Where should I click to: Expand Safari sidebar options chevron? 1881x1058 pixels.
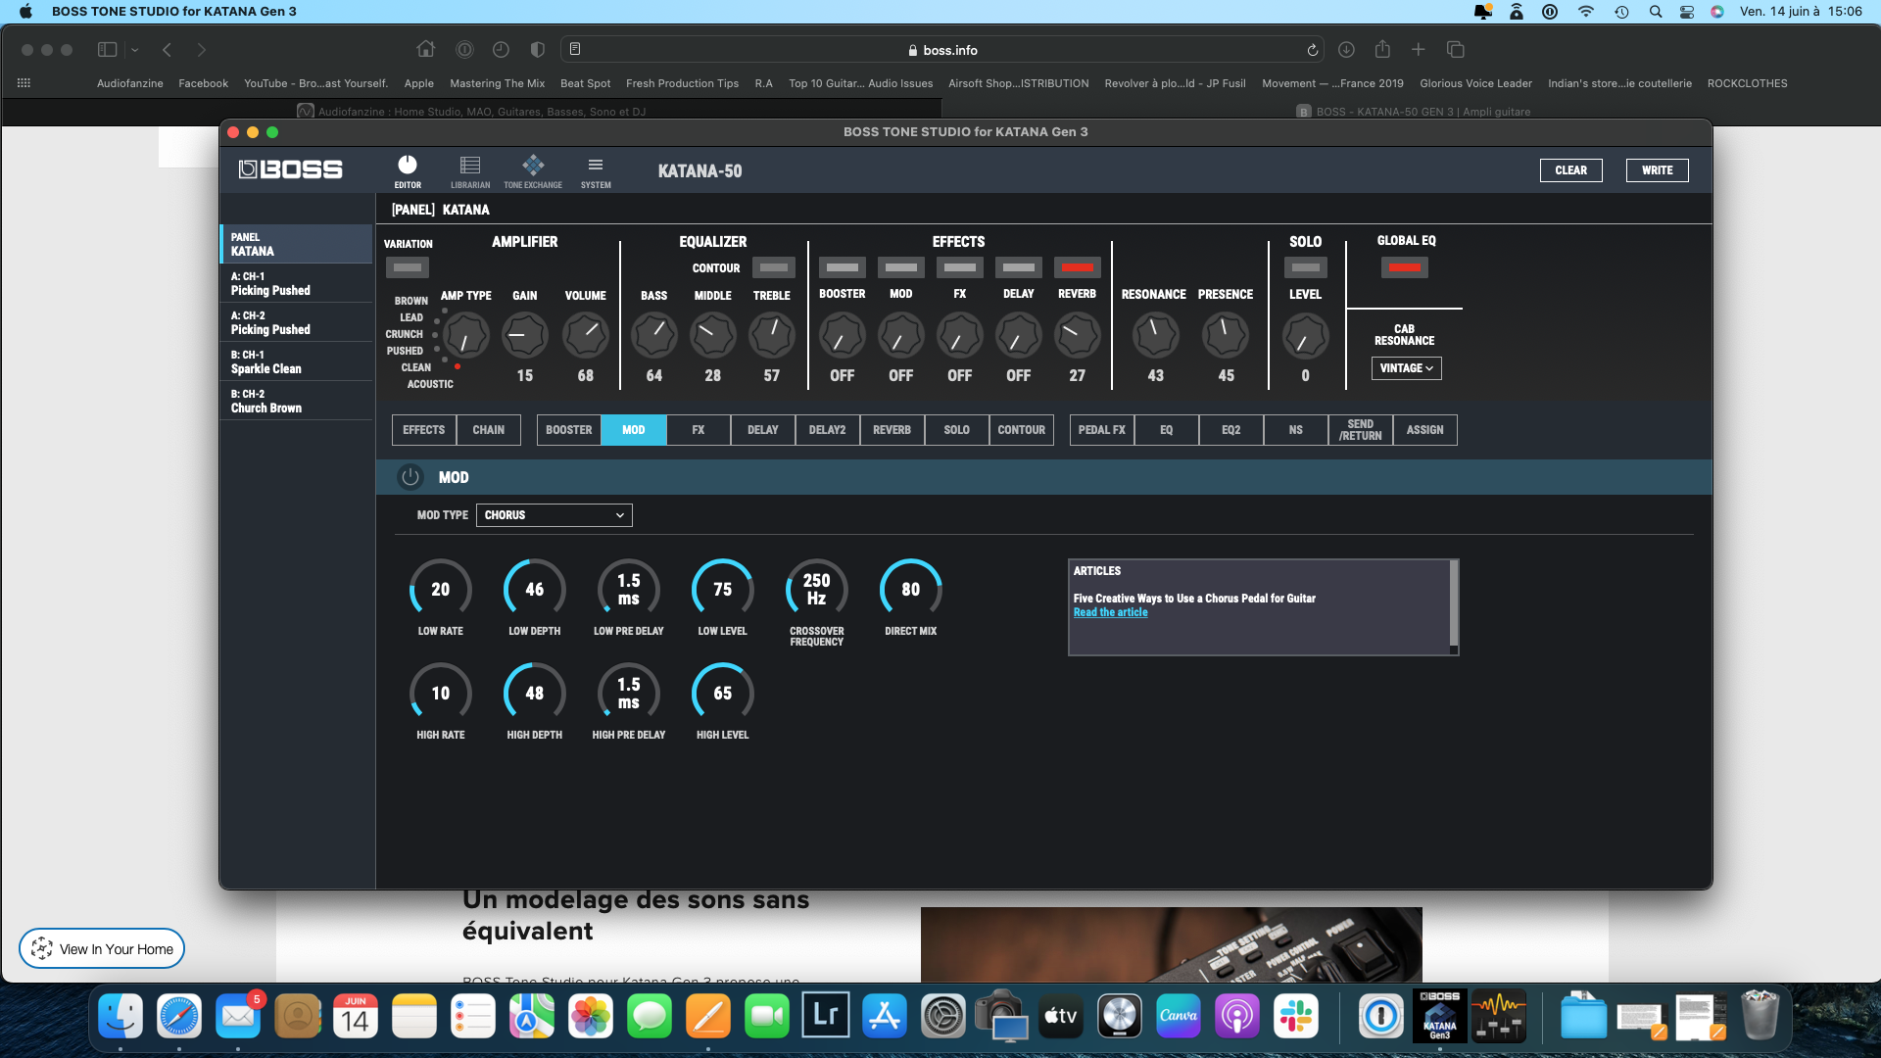tap(134, 50)
